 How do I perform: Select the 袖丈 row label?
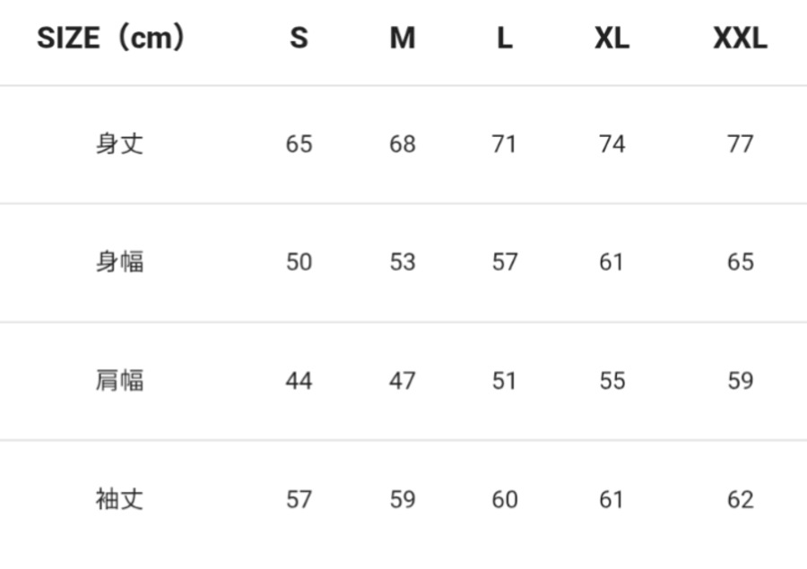119,499
